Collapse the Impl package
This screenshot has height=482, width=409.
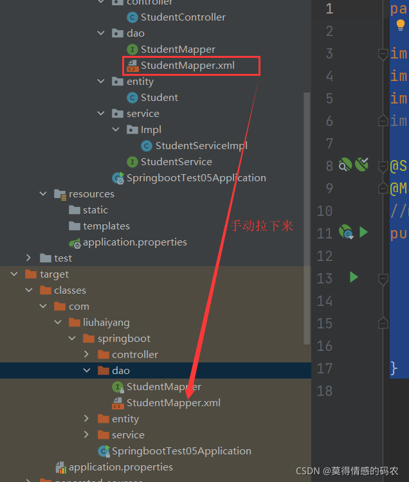click(116, 129)
